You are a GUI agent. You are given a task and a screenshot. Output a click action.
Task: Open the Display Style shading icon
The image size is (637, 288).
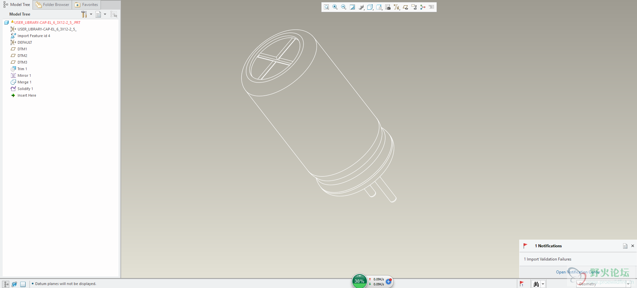361,7
